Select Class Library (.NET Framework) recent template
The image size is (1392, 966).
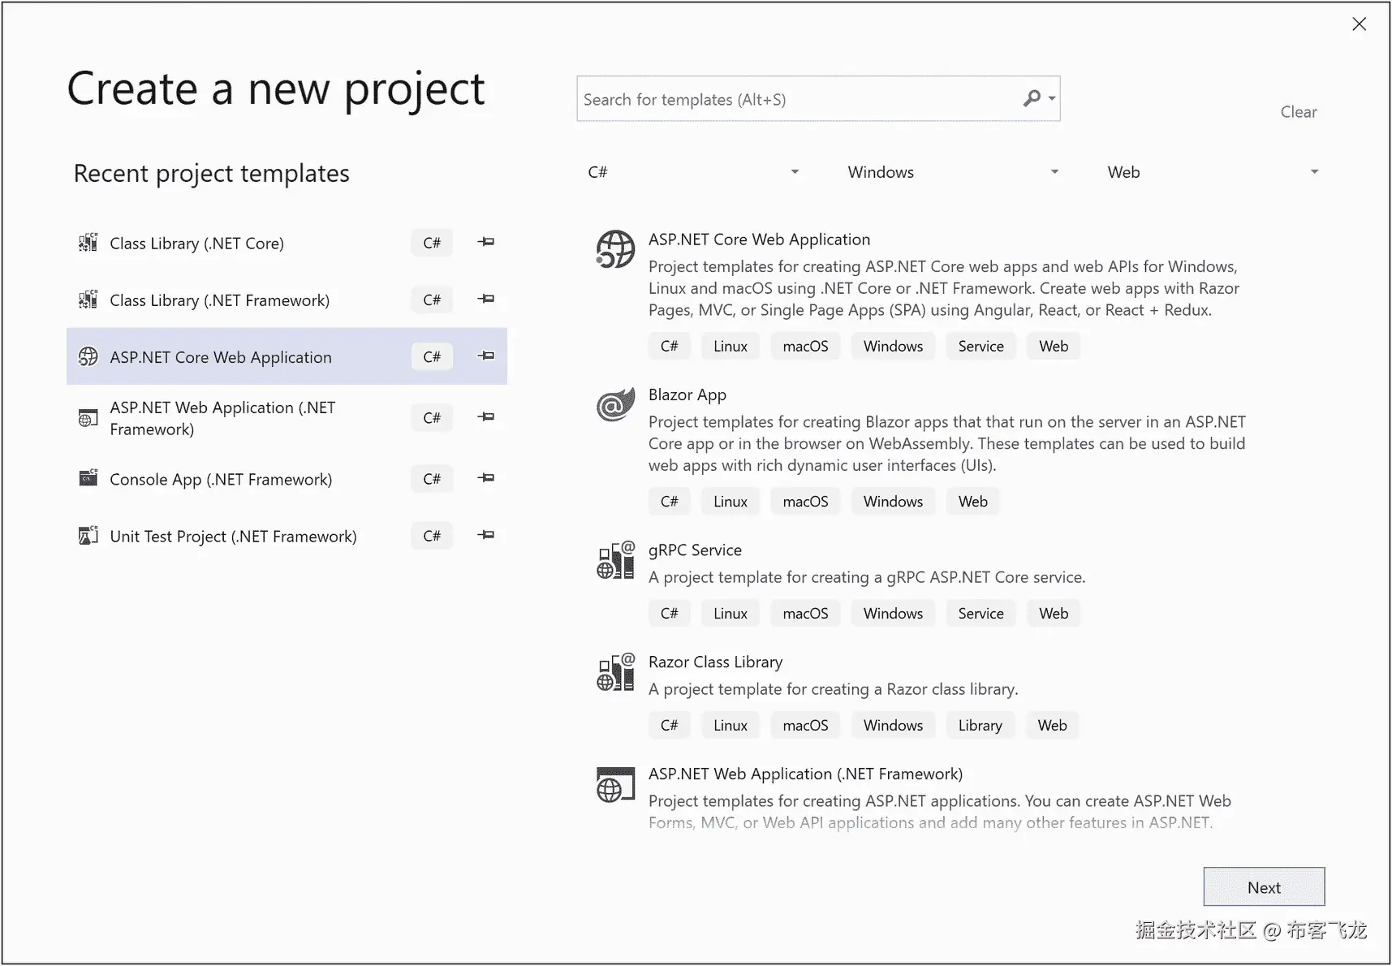click(219, 300)
